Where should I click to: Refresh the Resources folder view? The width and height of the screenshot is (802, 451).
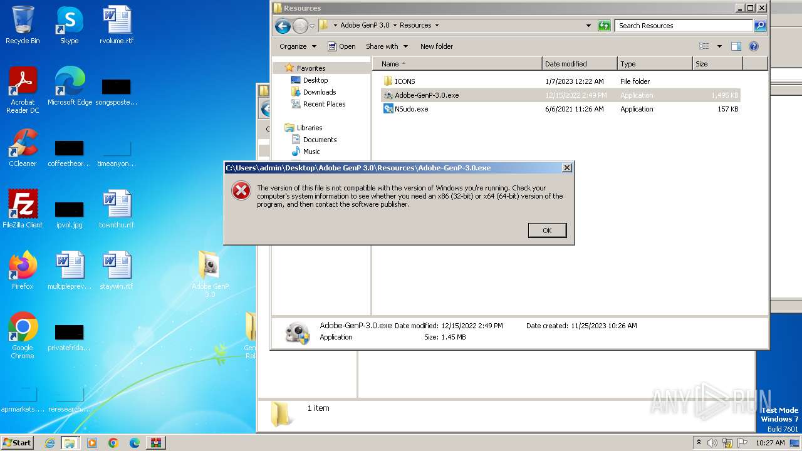point(604,26)
